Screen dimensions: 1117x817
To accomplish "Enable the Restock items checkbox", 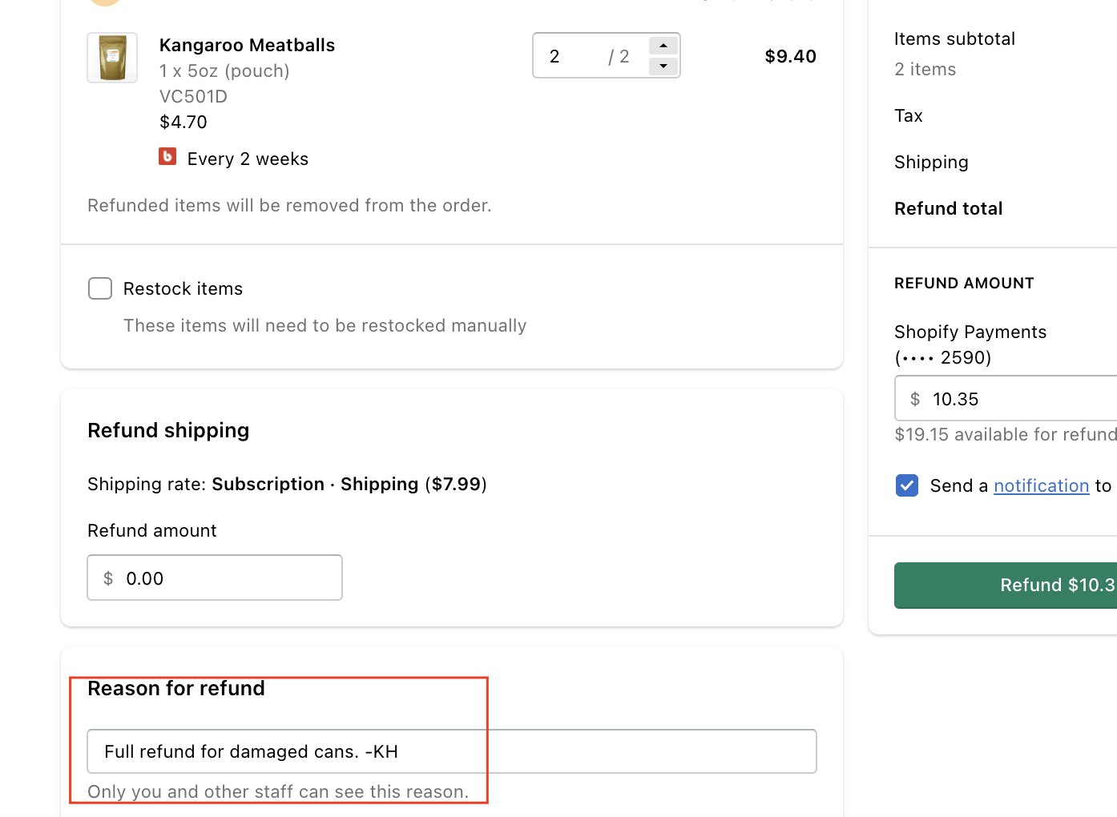I will [100, 288].
